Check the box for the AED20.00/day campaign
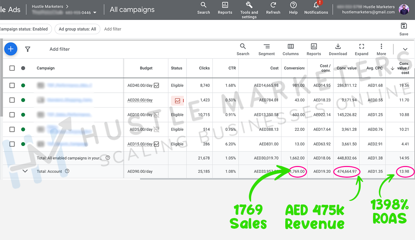 click(12, 100)
